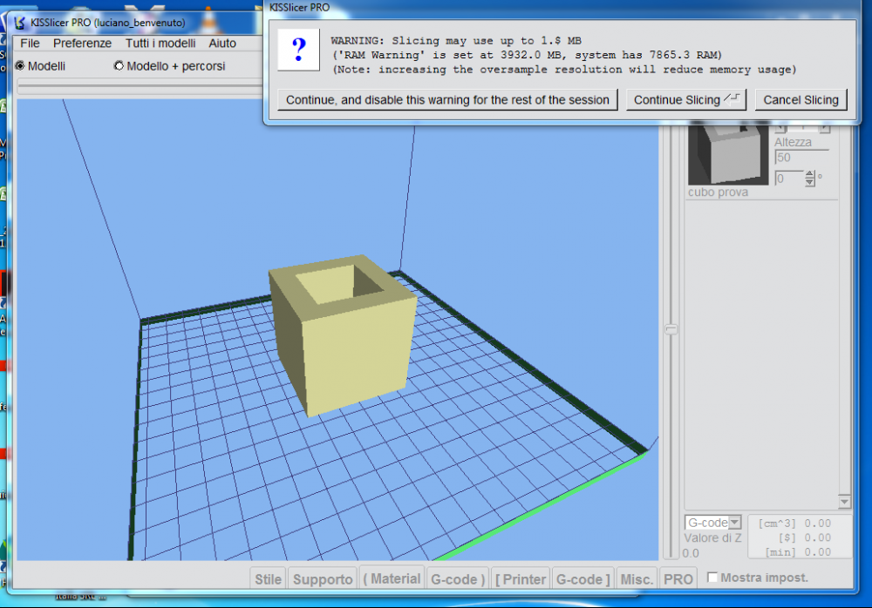This screenshot has width=872, height=608.
Task: Open the Preferenze menu
Action: coord(82,43)
